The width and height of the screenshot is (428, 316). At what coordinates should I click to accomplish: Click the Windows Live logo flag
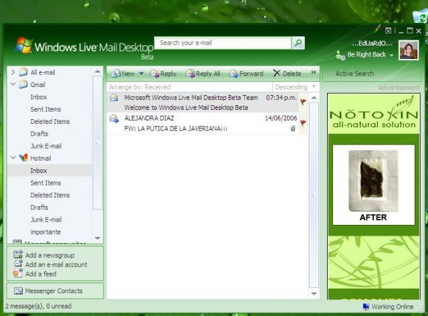point(23,45)
